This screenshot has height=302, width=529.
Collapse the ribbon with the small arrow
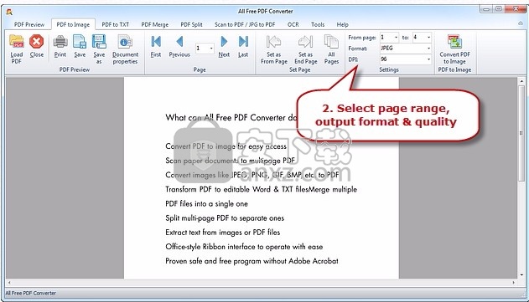tap(520, 24)
